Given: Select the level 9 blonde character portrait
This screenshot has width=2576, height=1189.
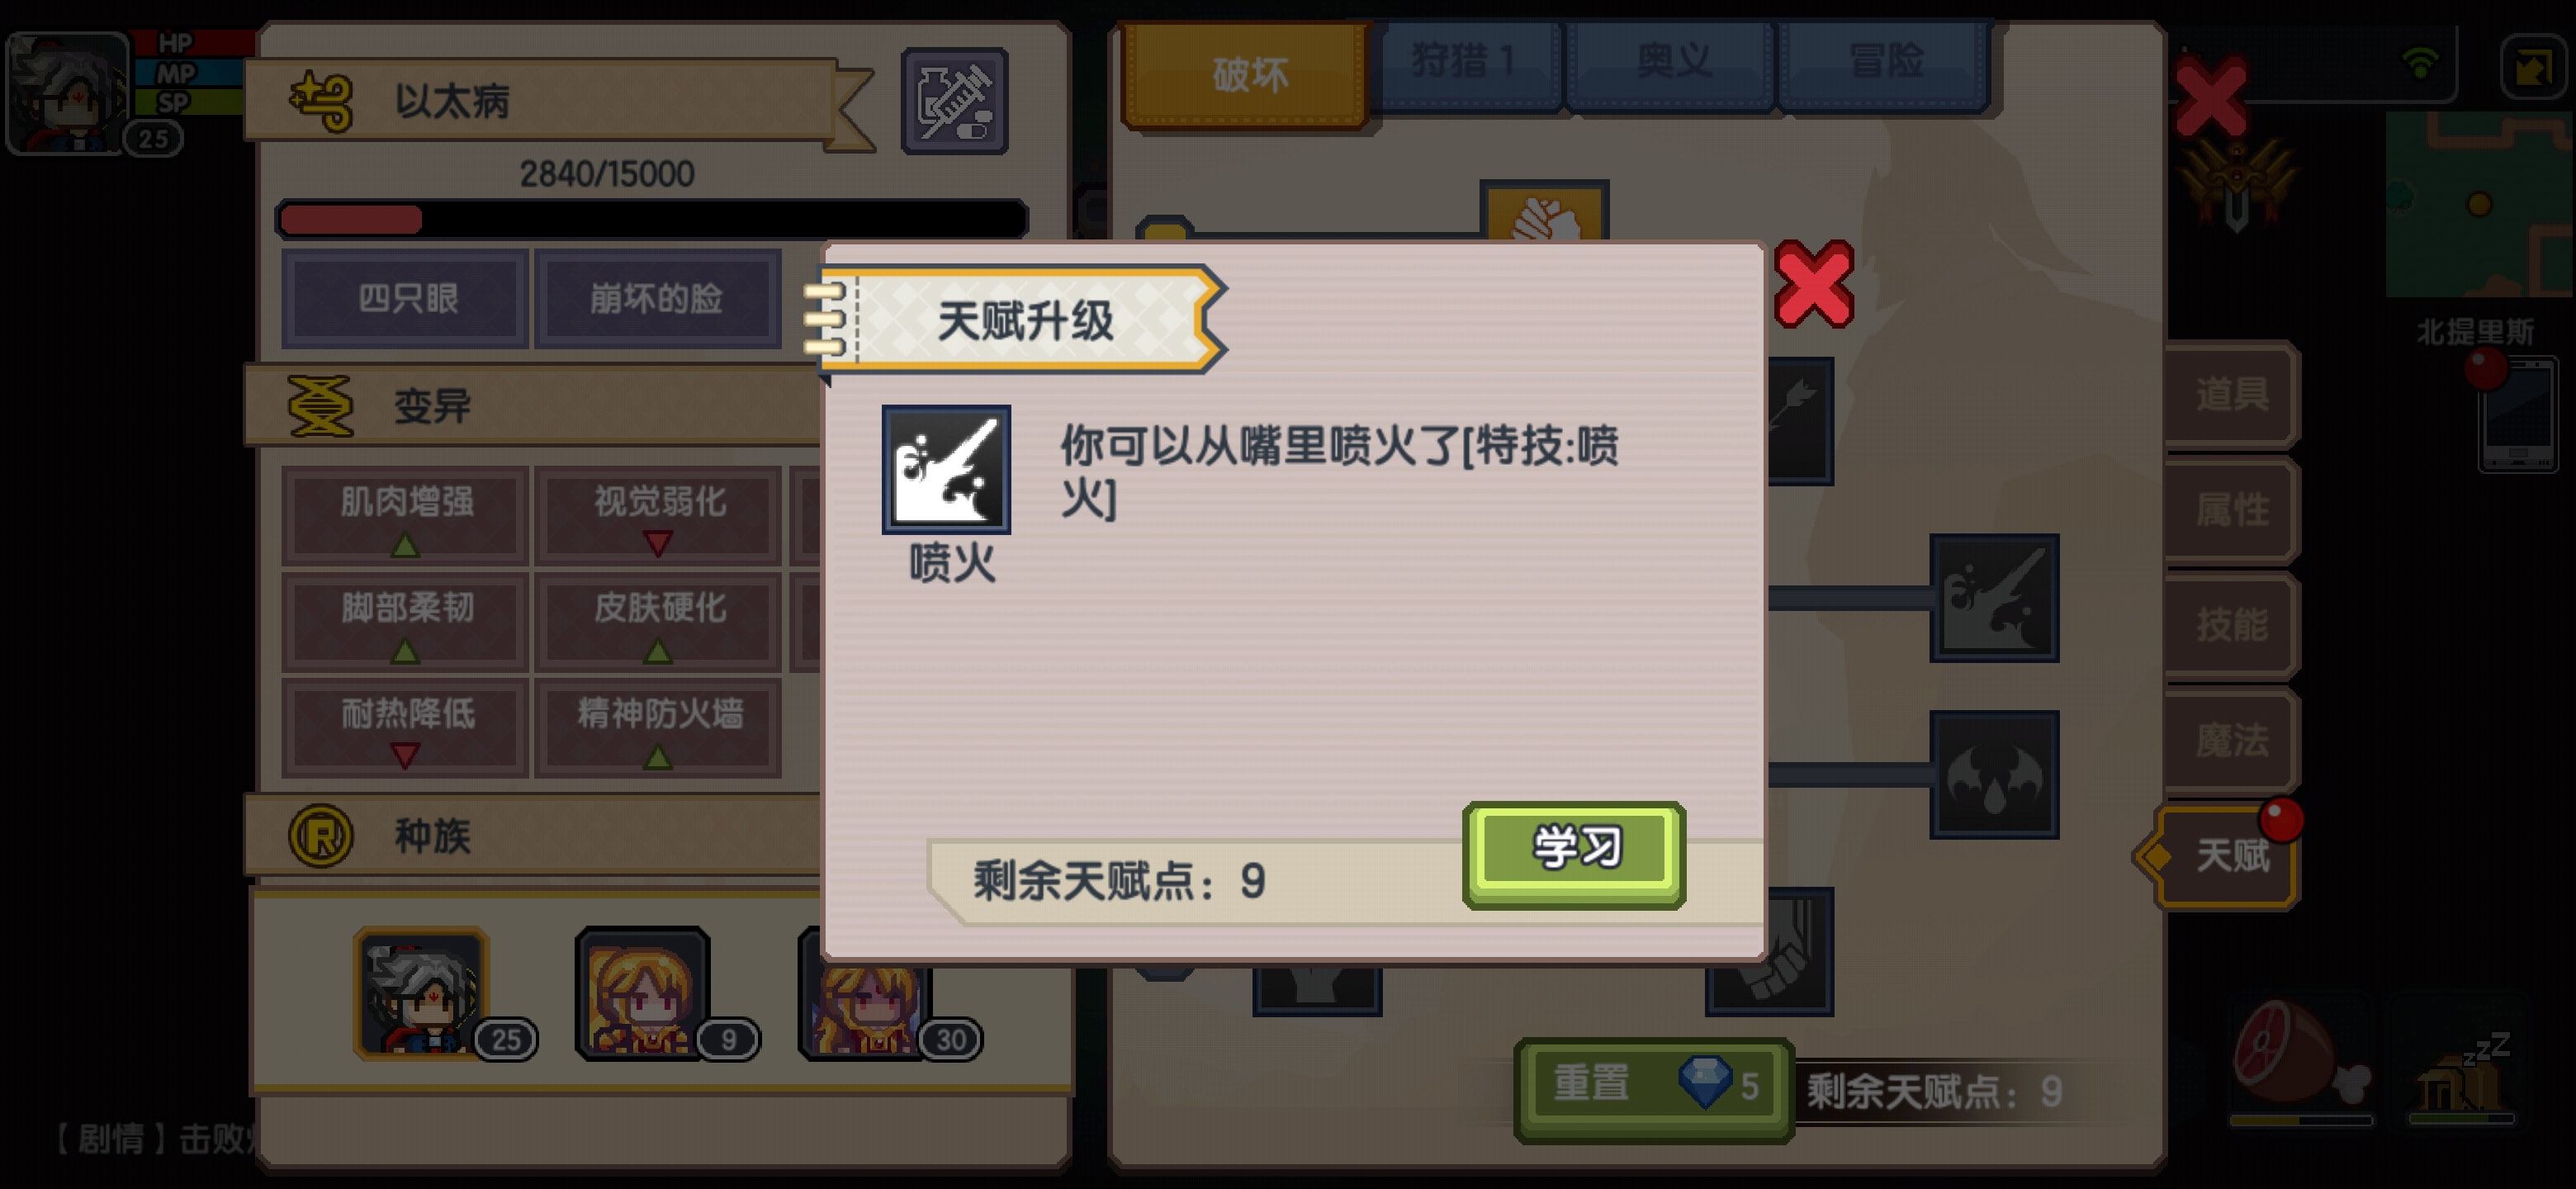Looking at the screenshot, I should click(x=643, y=994).
